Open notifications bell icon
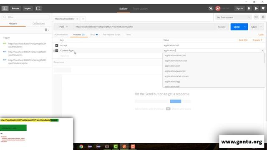Viewport: 267px width, 150px height. [x=249, y=8]
